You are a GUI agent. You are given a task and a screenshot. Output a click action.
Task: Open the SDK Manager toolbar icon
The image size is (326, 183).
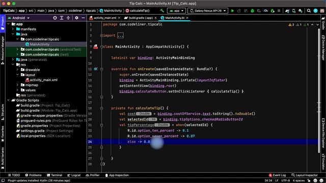(x=301, y=11)
